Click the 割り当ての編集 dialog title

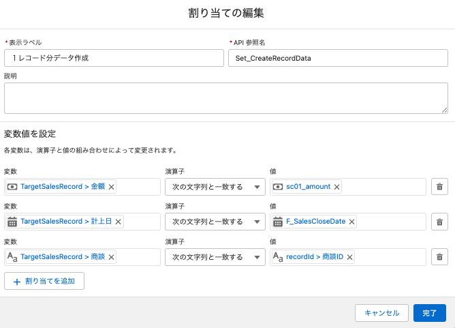pos(226,13)
